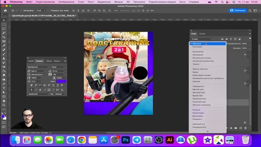Open the Character panel text color swatch
Image resolution: width=261 pixels, height=147 pixels.
pyautogui.click(x=61, y=81)
